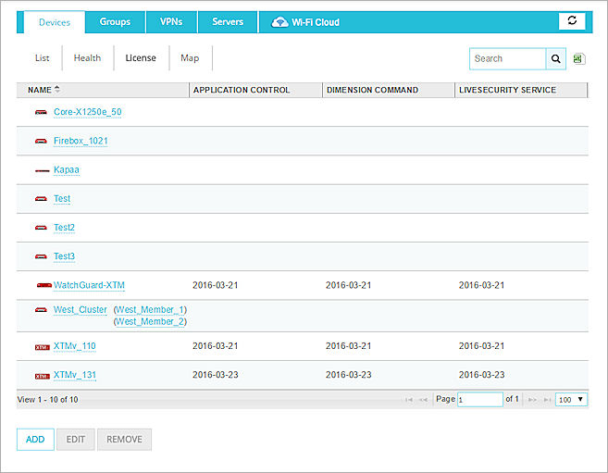The width and height of the screenshot is (608, 473).
Task: Sort by the NAME column arrow
Action: pos(57,90)
